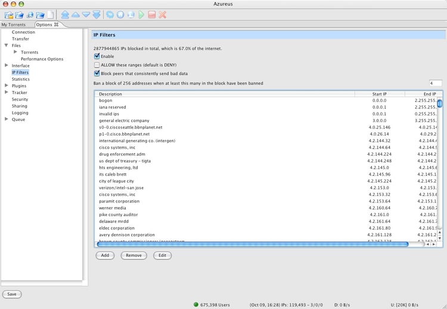Open Transfer options in the tree
Viewport: 447px width, 309px height.
20,39
